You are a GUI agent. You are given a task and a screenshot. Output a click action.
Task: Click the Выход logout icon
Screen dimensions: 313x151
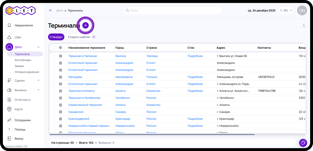click(9, 138)
